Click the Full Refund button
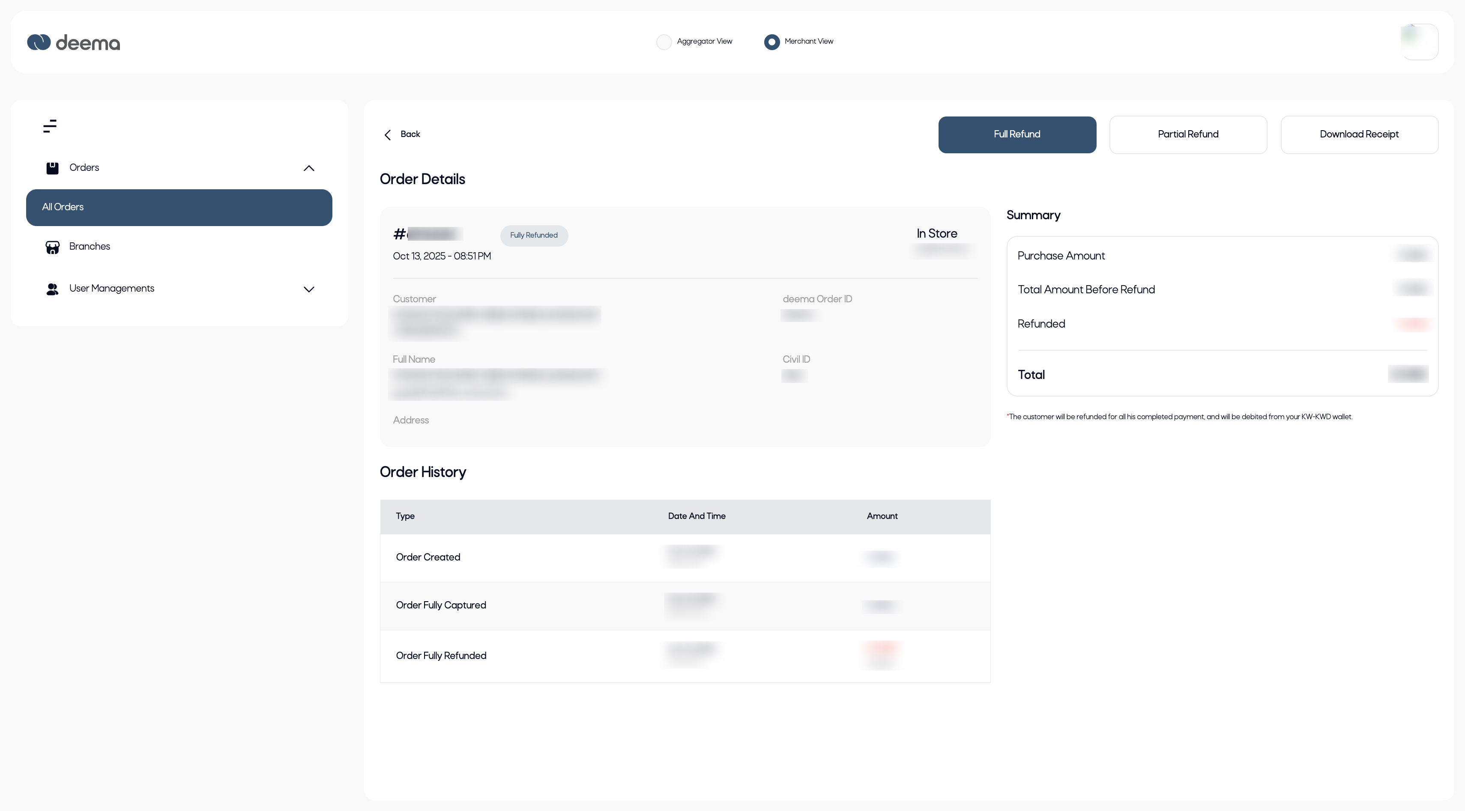Viewport: 1465px width, 811px height. click(1017, 135)
